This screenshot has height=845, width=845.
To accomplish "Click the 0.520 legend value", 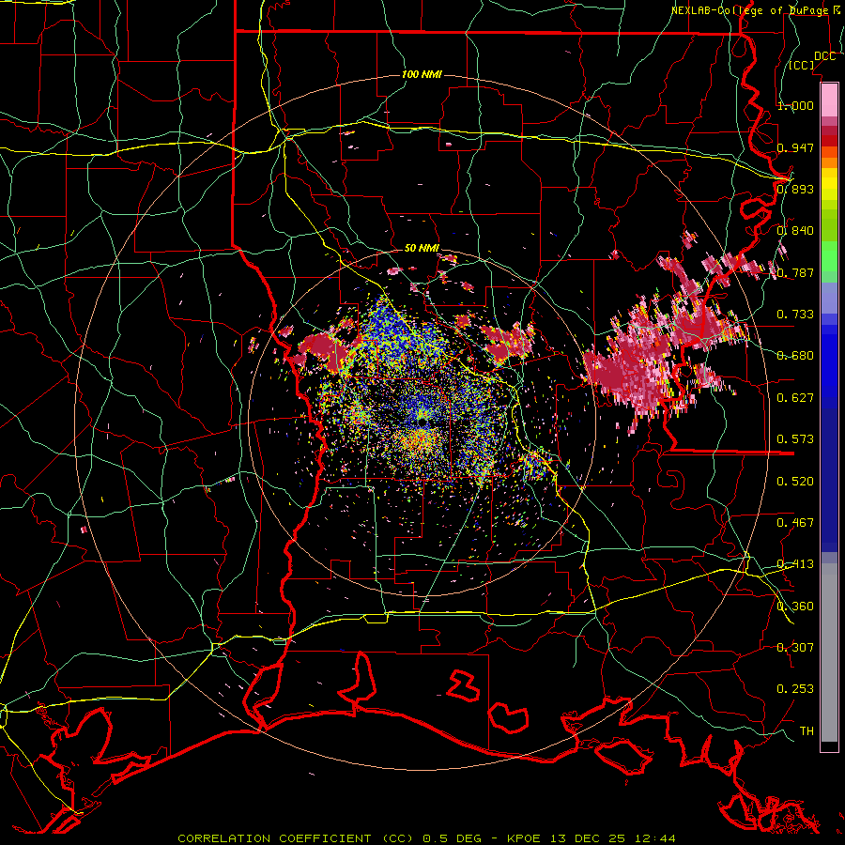I will (795, 482).
